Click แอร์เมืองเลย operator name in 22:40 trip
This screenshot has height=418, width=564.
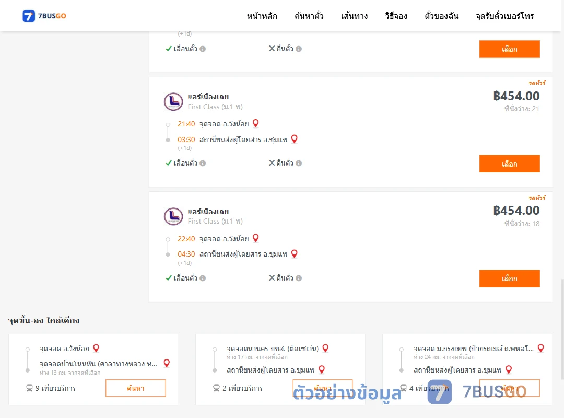tap(208, 211)
